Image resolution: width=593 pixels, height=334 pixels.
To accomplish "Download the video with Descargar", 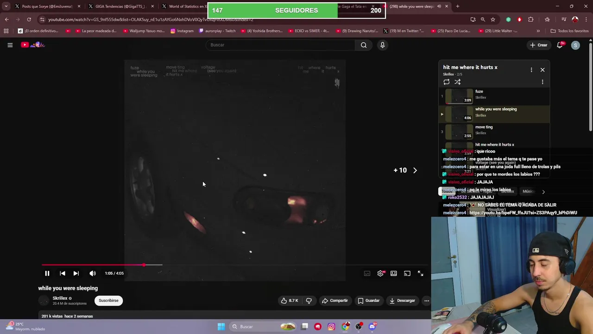I will pos(402,301).
